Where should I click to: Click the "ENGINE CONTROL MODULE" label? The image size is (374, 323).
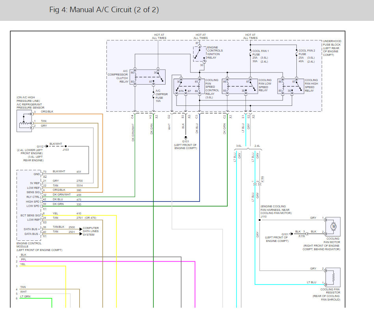point(29,245)
